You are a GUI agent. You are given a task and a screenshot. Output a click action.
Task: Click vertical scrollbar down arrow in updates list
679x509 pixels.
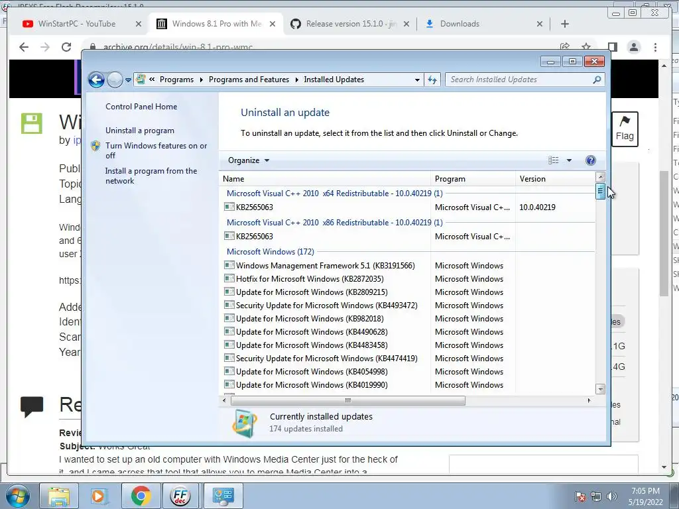click(600, 388)
